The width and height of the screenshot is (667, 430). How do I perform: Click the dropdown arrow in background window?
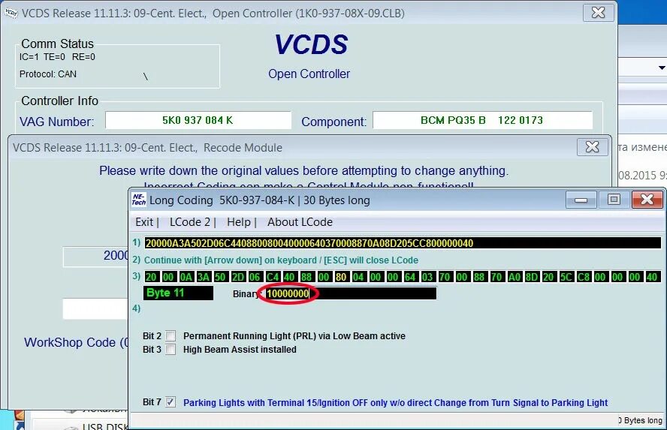[662, 68]
